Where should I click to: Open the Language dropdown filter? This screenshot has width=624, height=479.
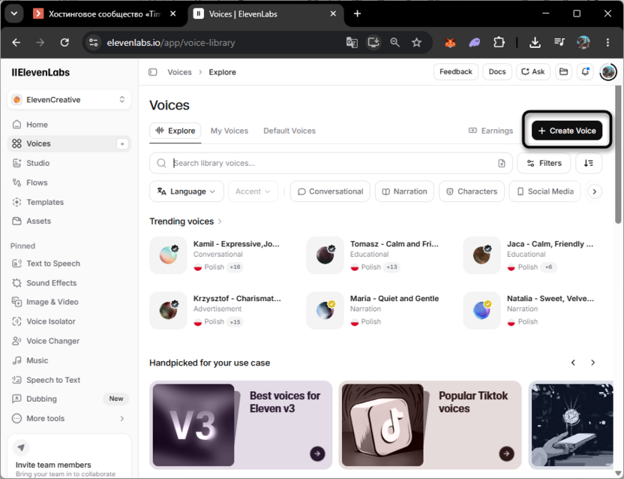[187, 191]
